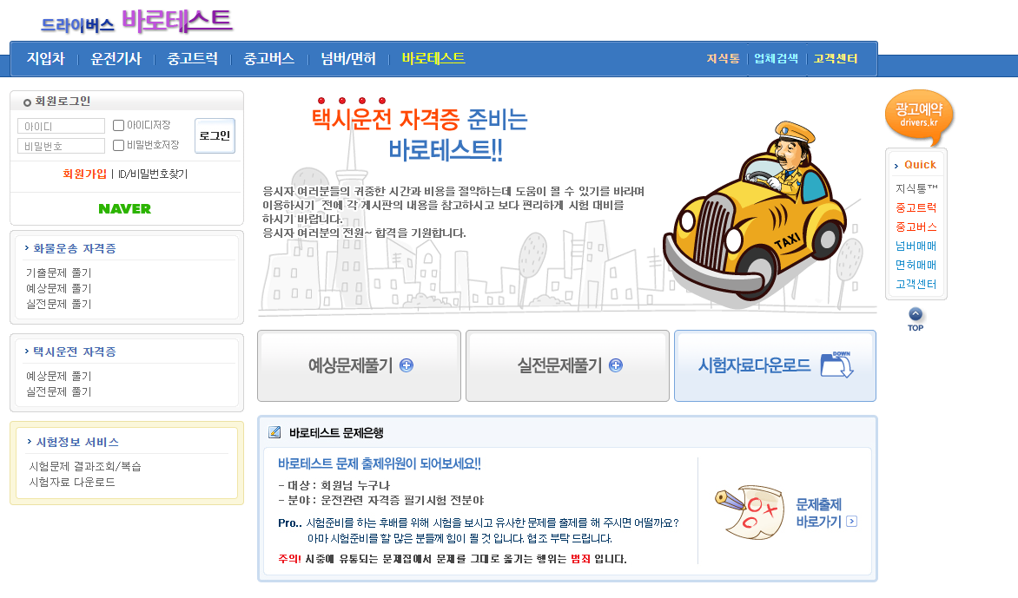Open 지식통 in the top navigation bar
Screen dimensions: 1018x598
(723, 58)
